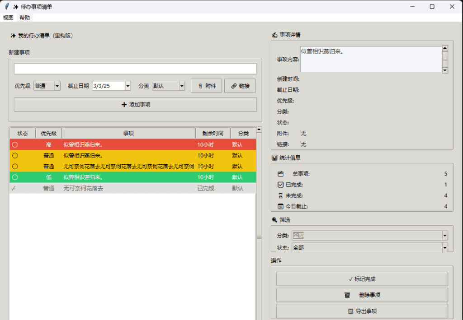Click the writing-hand icon beside 事项详情
The width and height of the screenshot is (463, 320).
tap(274, 35)
